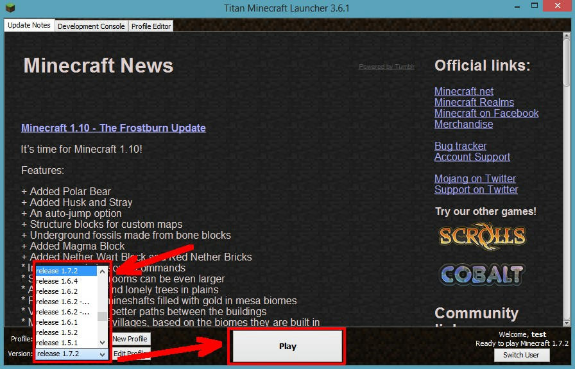
Task: Maximize the Titan Minecraft Launcher window
Action: click(x=535, y=6)
